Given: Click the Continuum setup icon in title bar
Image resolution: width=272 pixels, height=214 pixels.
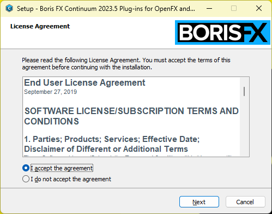Looking at the screenshot, I should tap(9, 8).
